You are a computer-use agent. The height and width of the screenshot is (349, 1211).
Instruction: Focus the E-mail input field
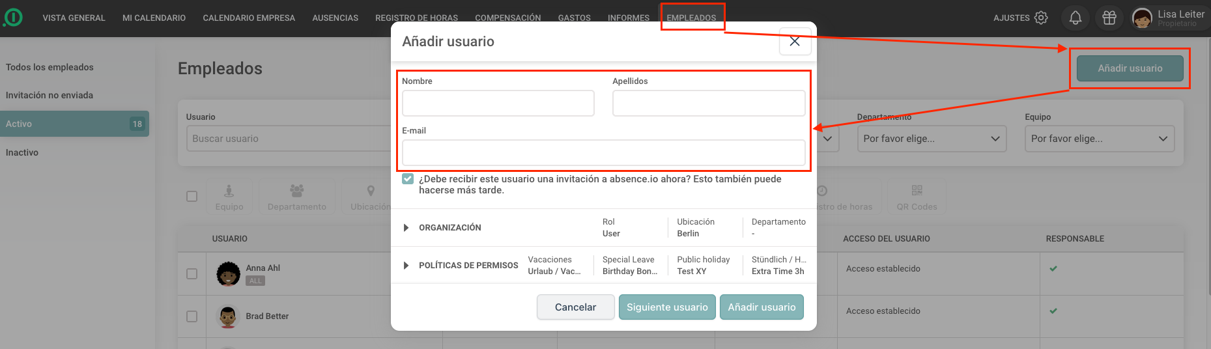pyautogui.click(x=604, y=152)
